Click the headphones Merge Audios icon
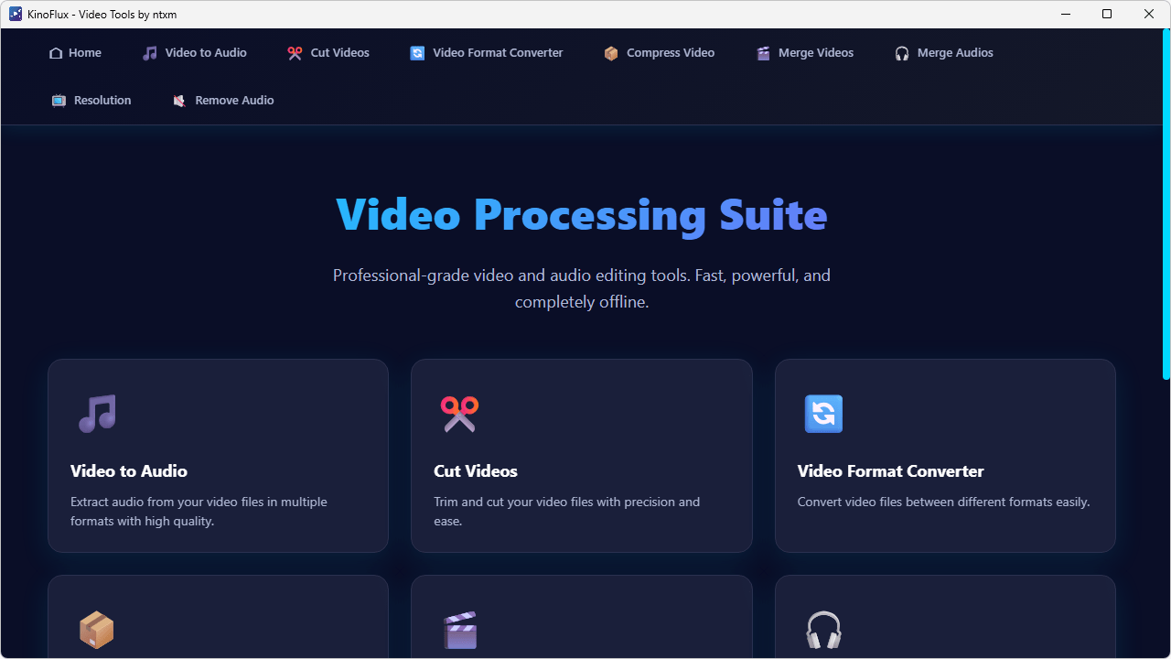Viewport: 1171px width, 659px height. click(x=823, y=630)
